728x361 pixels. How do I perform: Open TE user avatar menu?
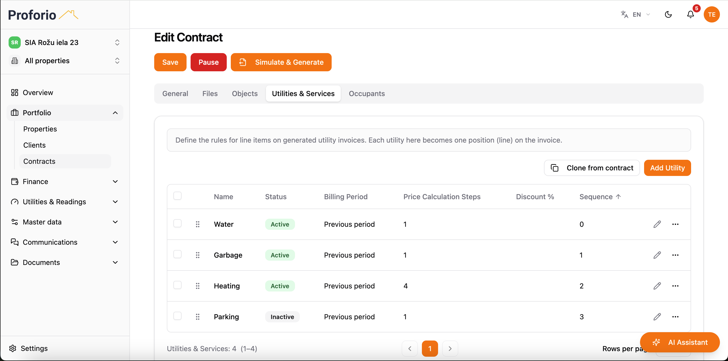(x=712, y=14)
